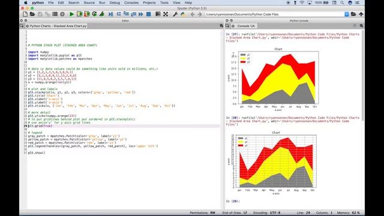This screenshot has height=216, width=384.
Task: Browse for a working directory folder
Action: pos(353,14)
